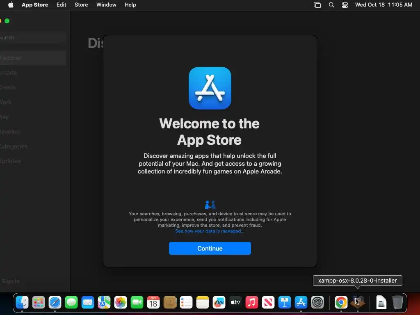Open the Window menu
This screenshot has width=420, height=315.
[106, 5]
